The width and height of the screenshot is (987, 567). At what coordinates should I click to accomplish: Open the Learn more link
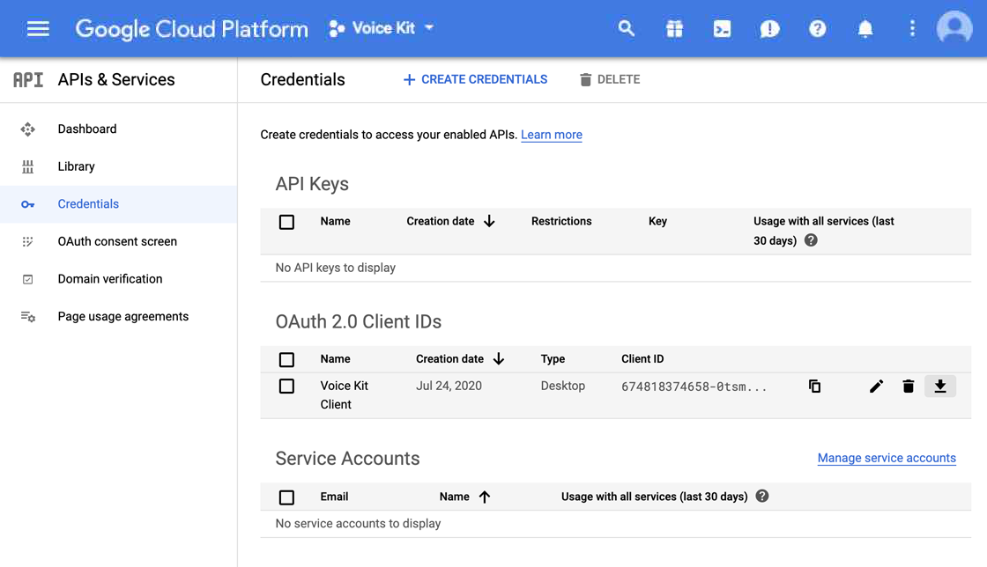pos(552,135)
